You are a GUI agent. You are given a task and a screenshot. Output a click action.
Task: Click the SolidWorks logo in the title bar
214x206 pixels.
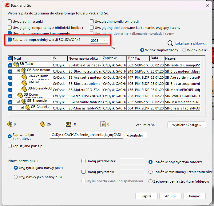[x=7, y=5]
